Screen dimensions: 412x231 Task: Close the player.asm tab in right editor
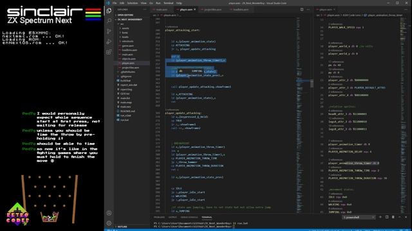click(x=334, y=10)
